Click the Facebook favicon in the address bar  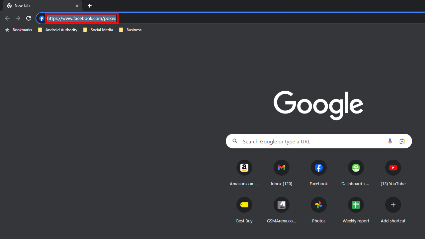click(42, 18)
